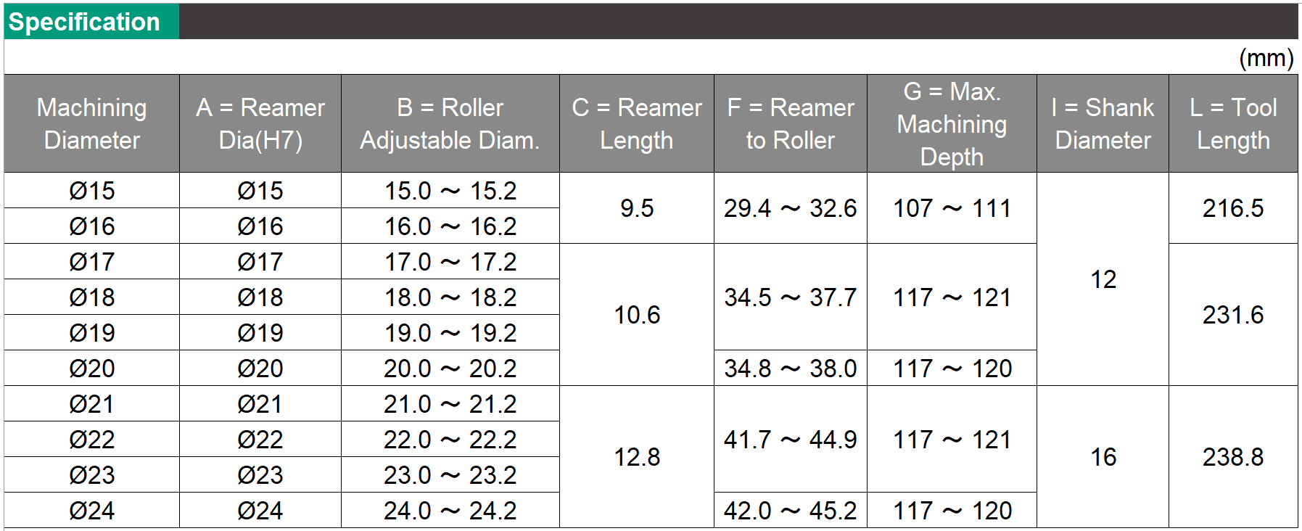Select the Machining Diameter column header
Screen dimensions: 1302x531
91,123
